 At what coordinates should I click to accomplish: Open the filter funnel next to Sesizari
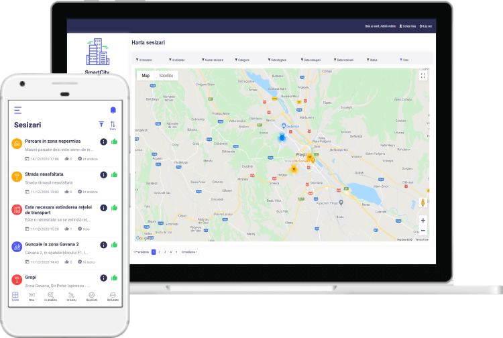pyautogui.click(x=101, y=124)
